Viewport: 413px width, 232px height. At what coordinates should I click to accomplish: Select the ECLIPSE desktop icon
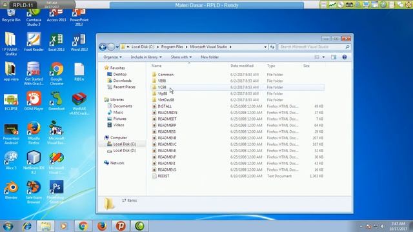tap(11, 102)
